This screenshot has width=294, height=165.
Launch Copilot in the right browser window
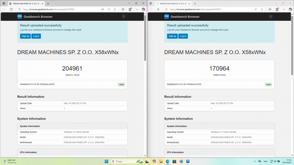(290, 9)
